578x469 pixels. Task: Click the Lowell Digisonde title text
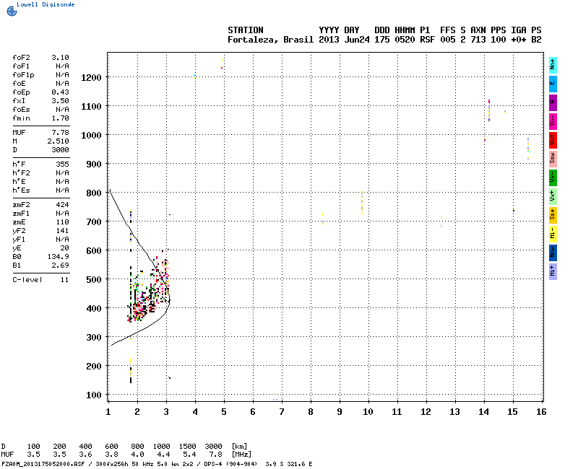pyautogui.click(x=46, y=4)
